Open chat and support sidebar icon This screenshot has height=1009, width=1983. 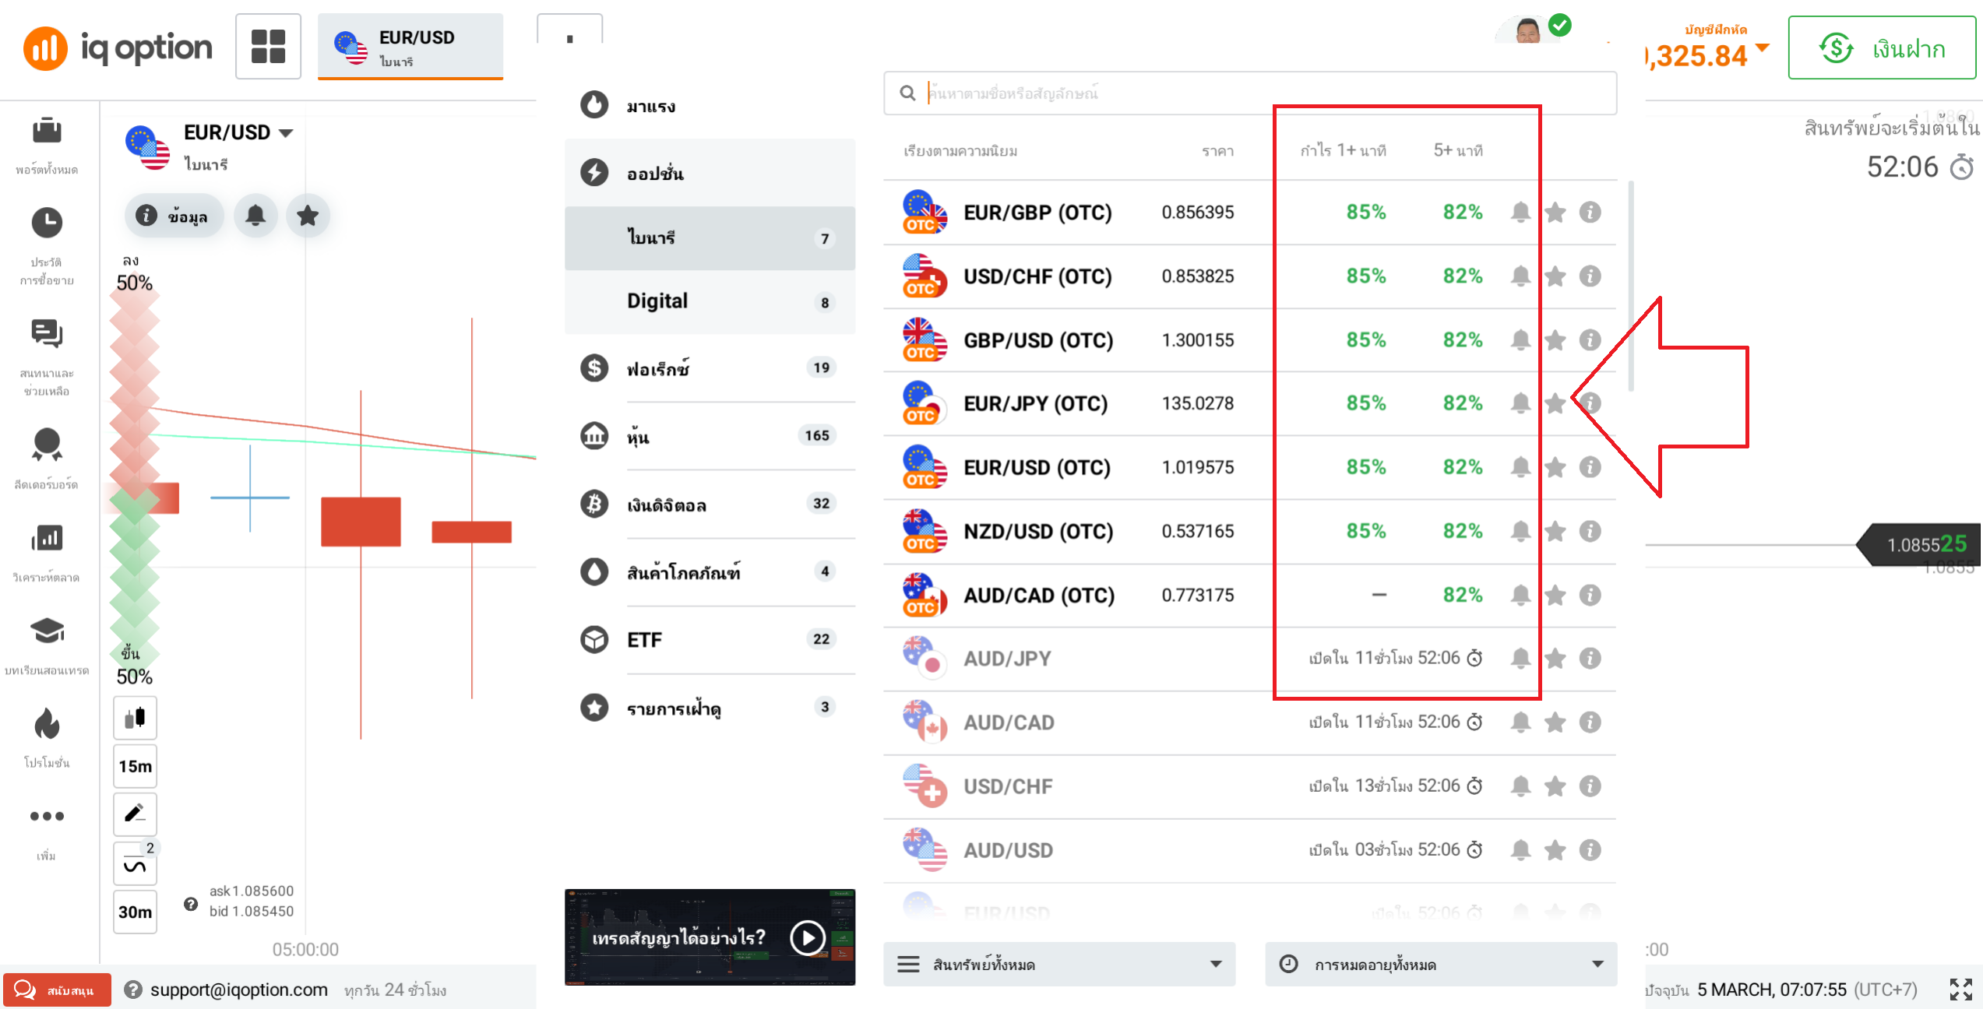[47, 334]
